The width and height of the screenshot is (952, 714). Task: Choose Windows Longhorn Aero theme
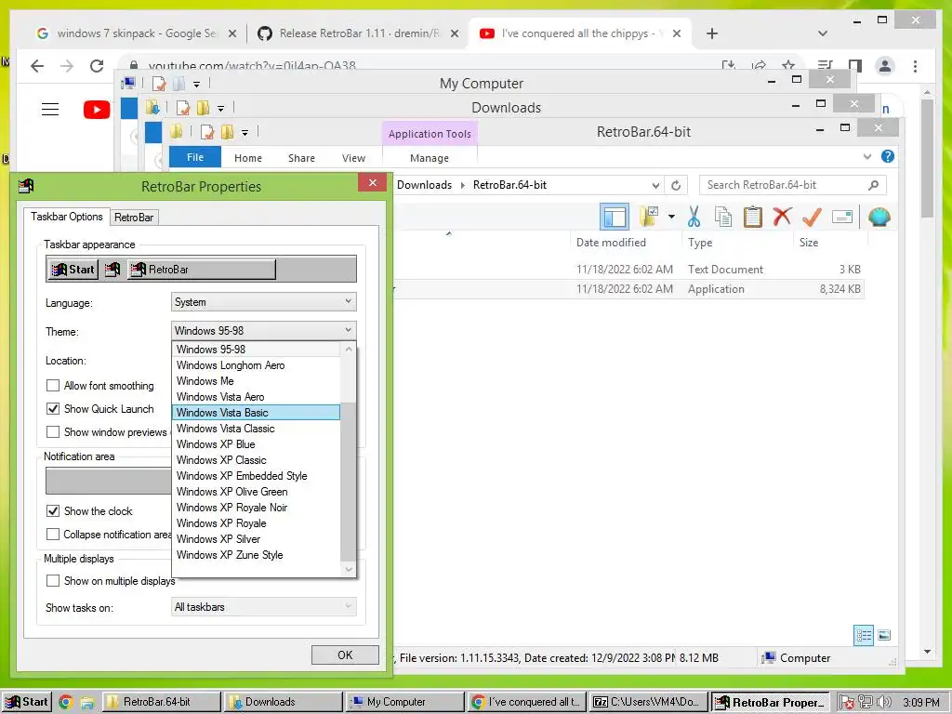[256, 364]
